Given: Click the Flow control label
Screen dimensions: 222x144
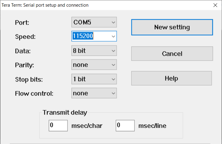Looking at the screenshot, I should point(34,94).
